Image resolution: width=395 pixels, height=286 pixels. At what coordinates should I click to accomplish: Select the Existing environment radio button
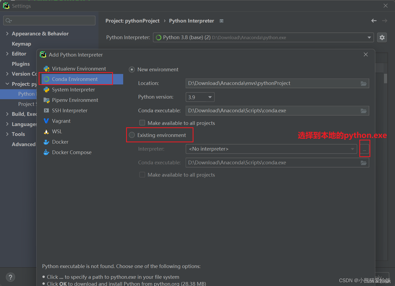coord(132,135)
